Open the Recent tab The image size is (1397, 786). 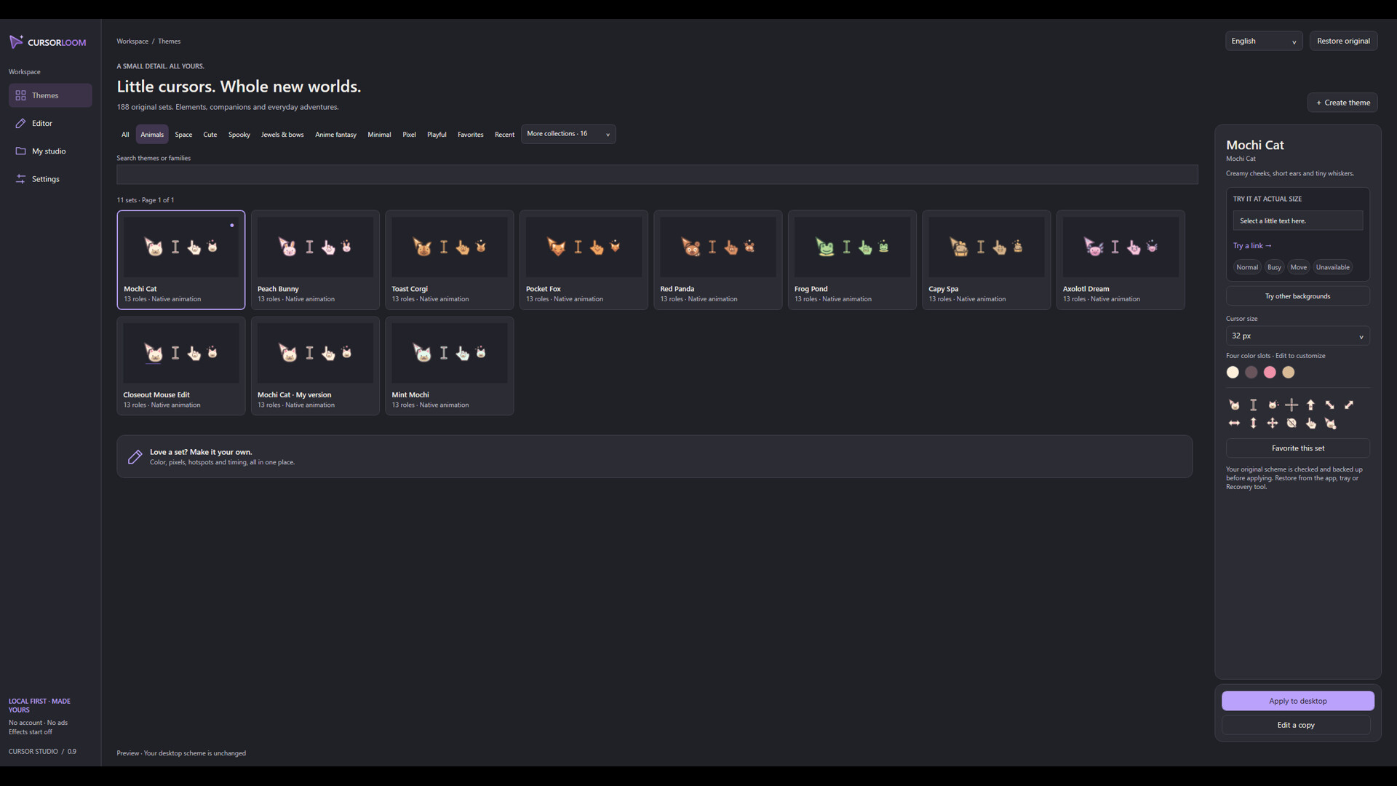coord(504,135)
